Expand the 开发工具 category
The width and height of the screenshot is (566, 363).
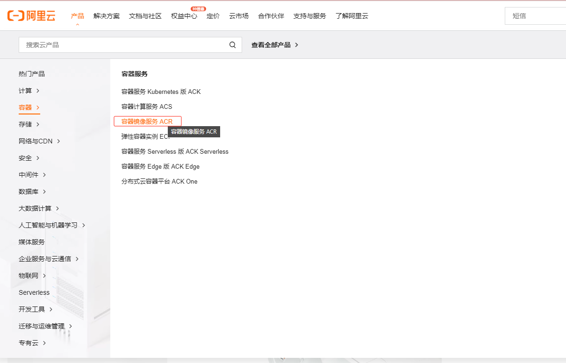(x=36, y=309)
